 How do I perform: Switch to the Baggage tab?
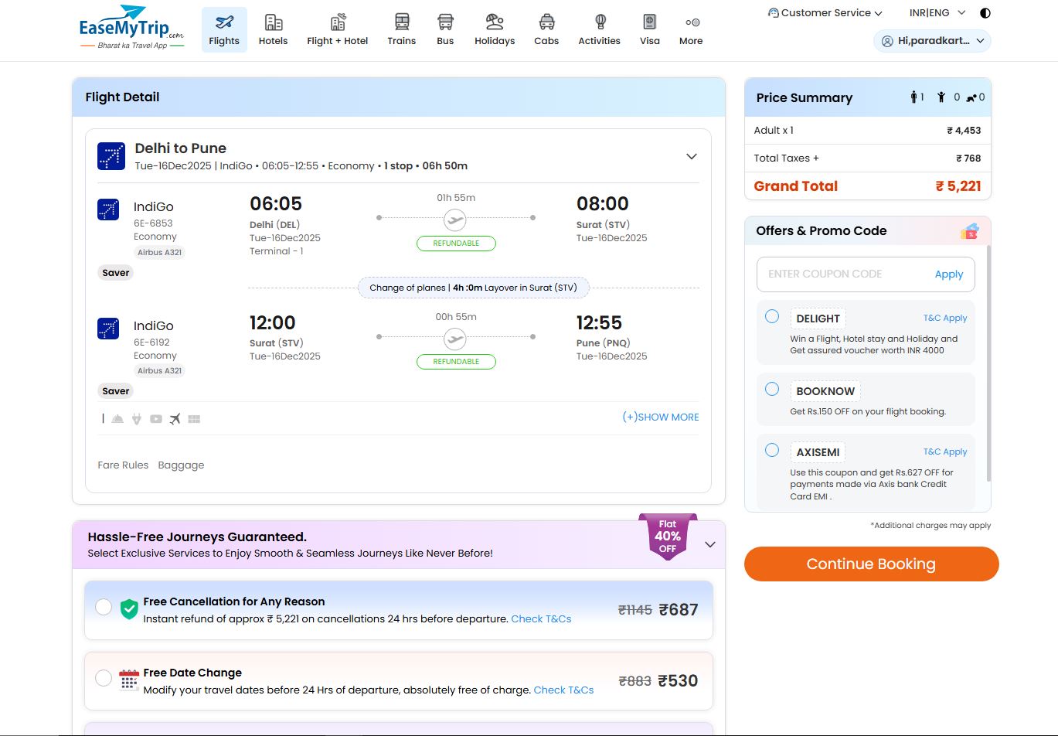(181, 465)
